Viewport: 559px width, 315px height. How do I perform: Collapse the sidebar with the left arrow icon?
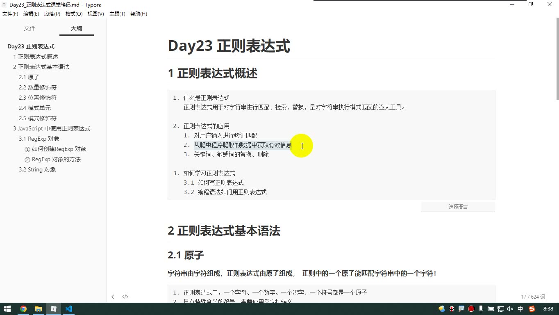pyautogui.click(x=113, y=297)
